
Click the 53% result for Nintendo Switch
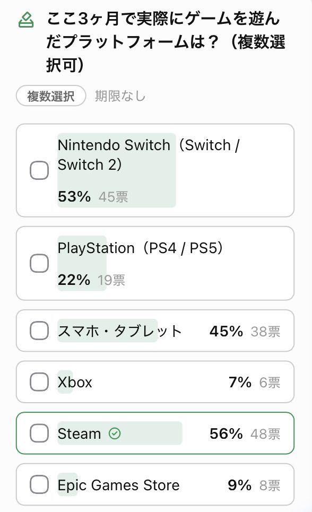click(74, 196)
